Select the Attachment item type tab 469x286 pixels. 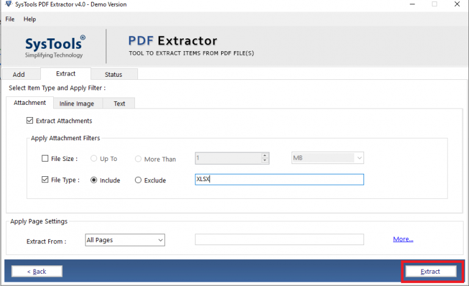(29, 102)
